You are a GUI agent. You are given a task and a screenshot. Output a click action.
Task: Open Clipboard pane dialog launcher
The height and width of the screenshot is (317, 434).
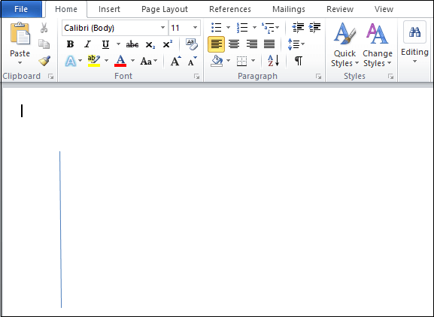50,77
